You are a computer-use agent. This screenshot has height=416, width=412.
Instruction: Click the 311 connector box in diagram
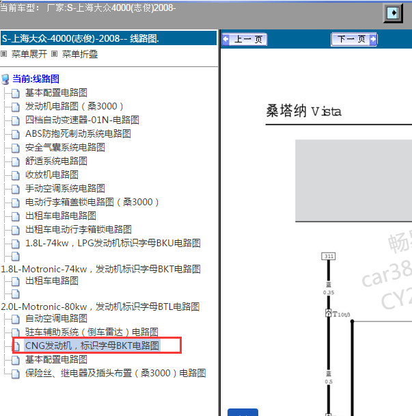click(329, 257)
